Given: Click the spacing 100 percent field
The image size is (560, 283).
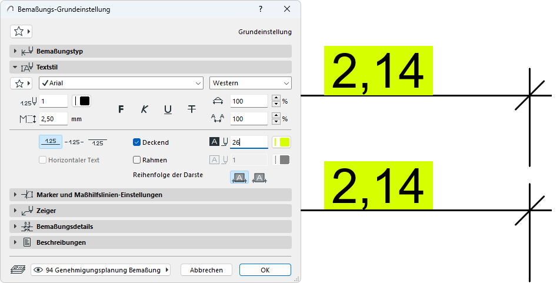Looking at the screenshot, I should point(249,119).
